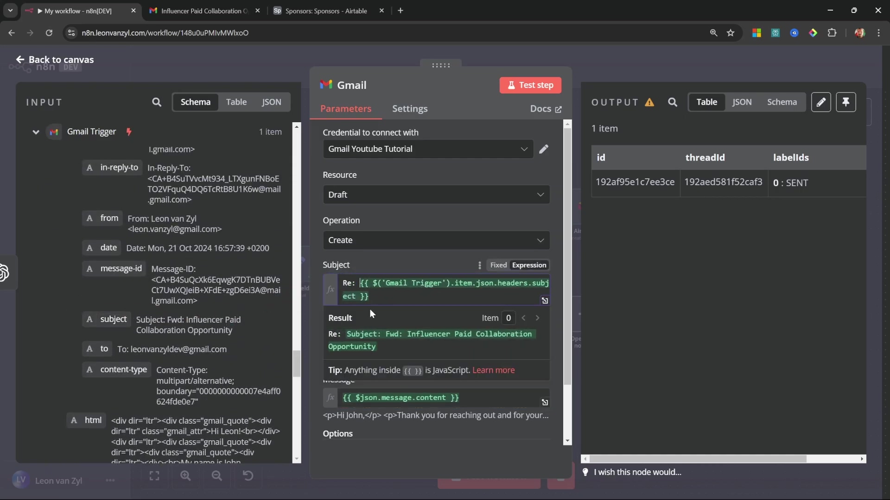Open the Operation dropdown showing Create
Image resolution: width=890 pixels, height=500 pixels.
[436, 240]
